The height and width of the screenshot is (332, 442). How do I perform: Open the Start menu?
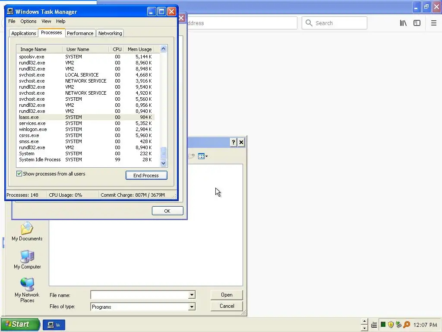tap(20, 324)
